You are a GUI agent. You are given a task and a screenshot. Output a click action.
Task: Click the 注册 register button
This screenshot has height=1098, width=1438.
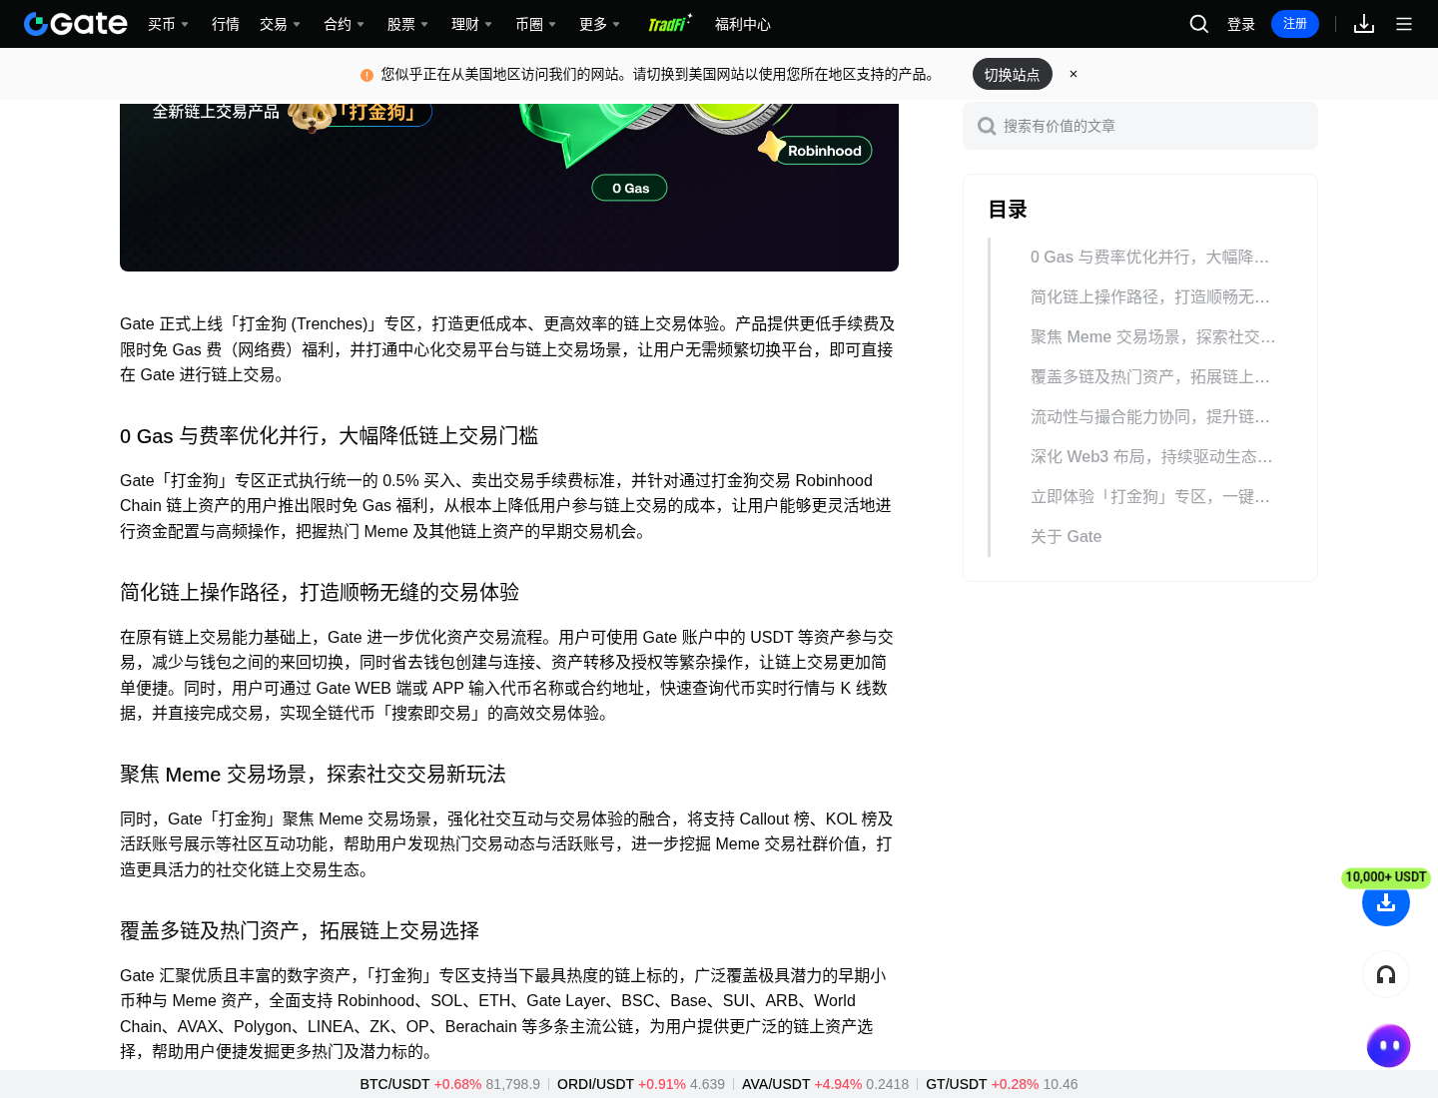click(x=1295, y=24)
